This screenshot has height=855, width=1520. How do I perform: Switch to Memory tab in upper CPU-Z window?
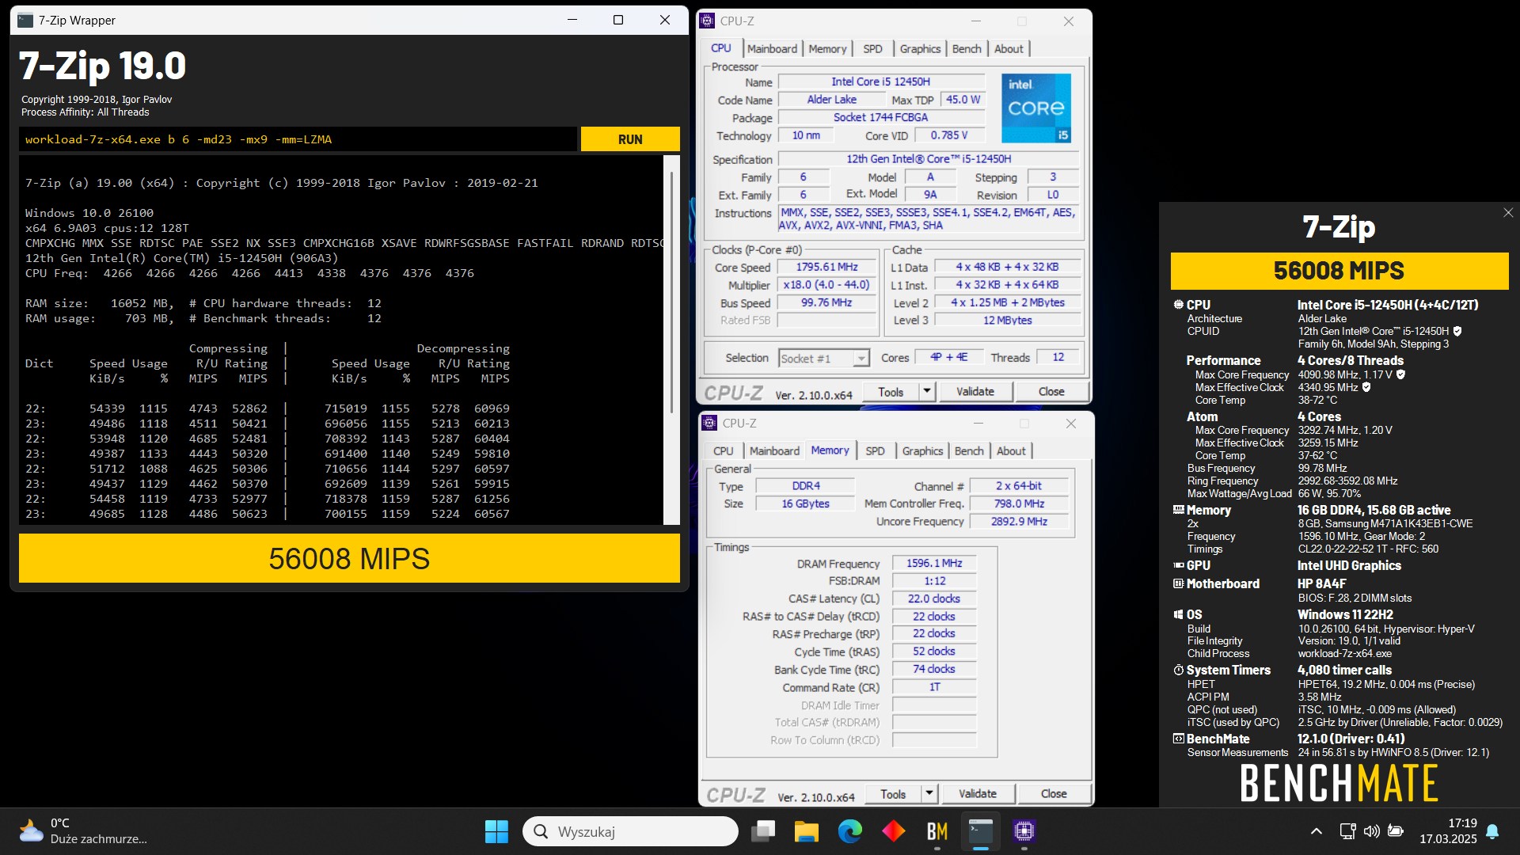pos(827,49)
